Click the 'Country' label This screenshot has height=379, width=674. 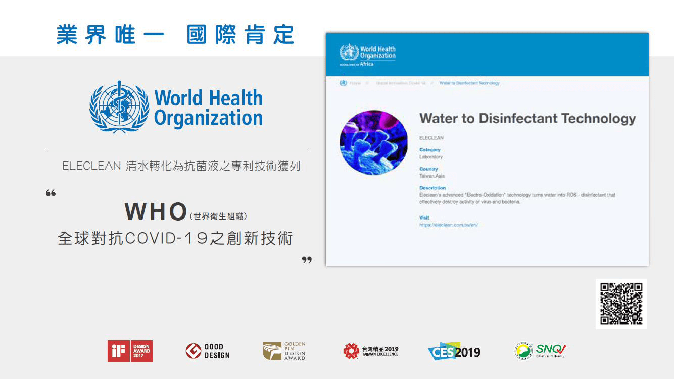click(428, 169)
